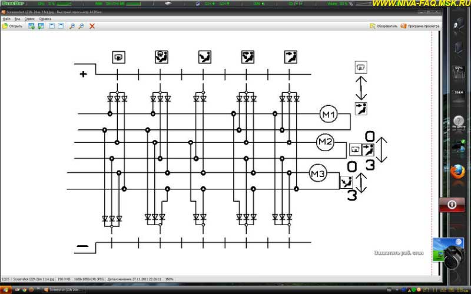Click the file name in the status bar
Screen dimensions: 471x294
coord(34,279)
